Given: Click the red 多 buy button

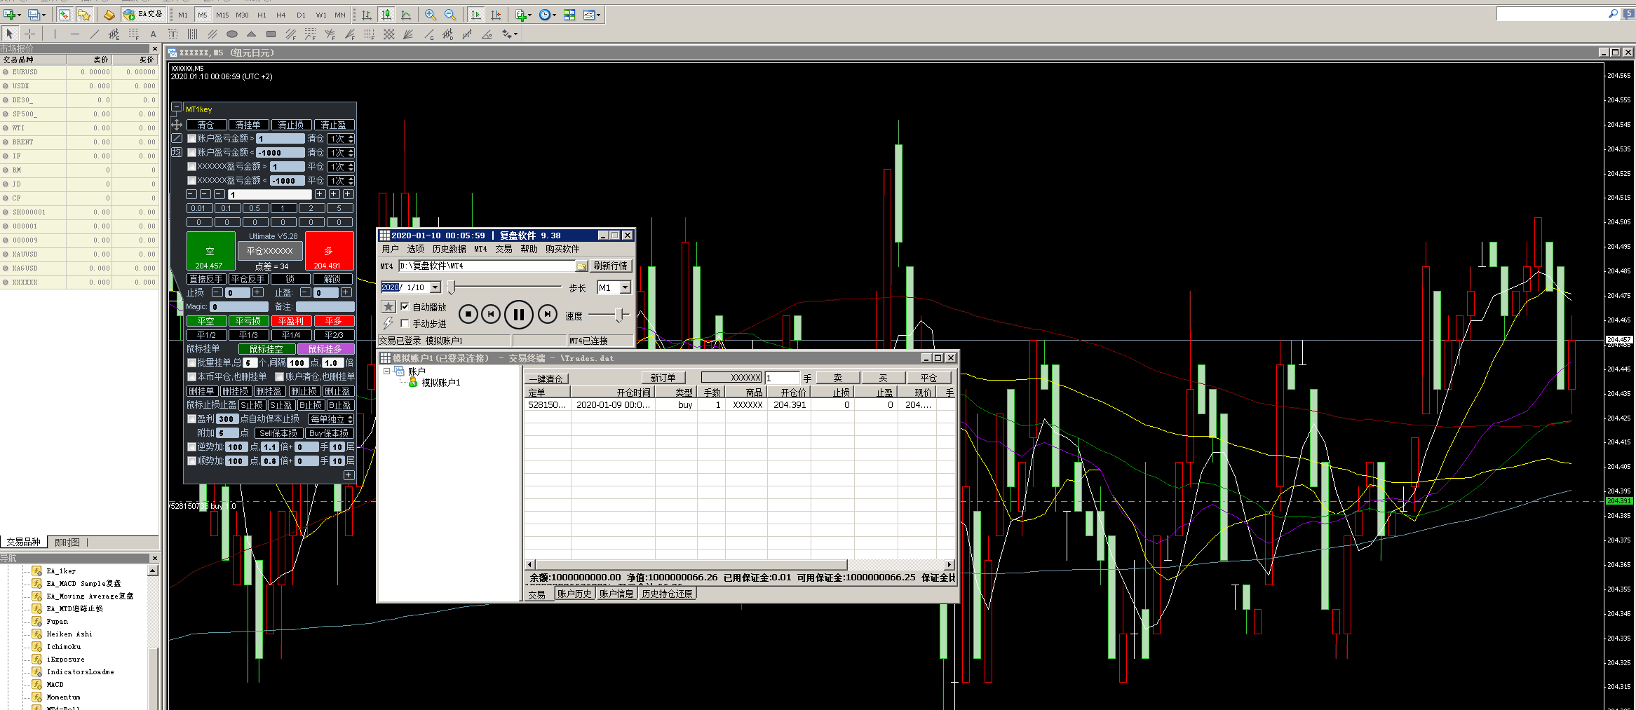Looking at the screenshot, I should coord(328,251).
